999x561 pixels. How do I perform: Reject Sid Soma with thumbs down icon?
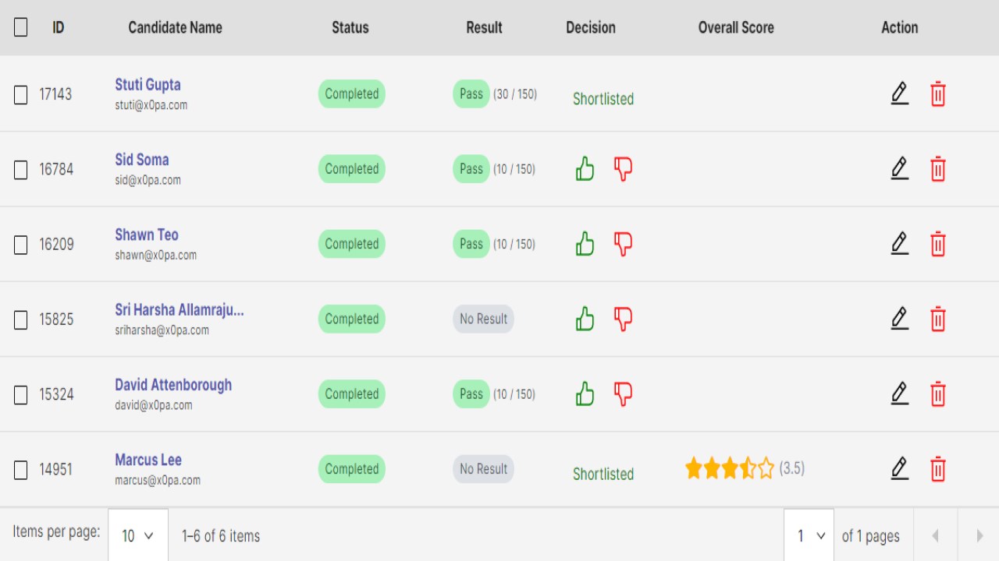point(623,169)
